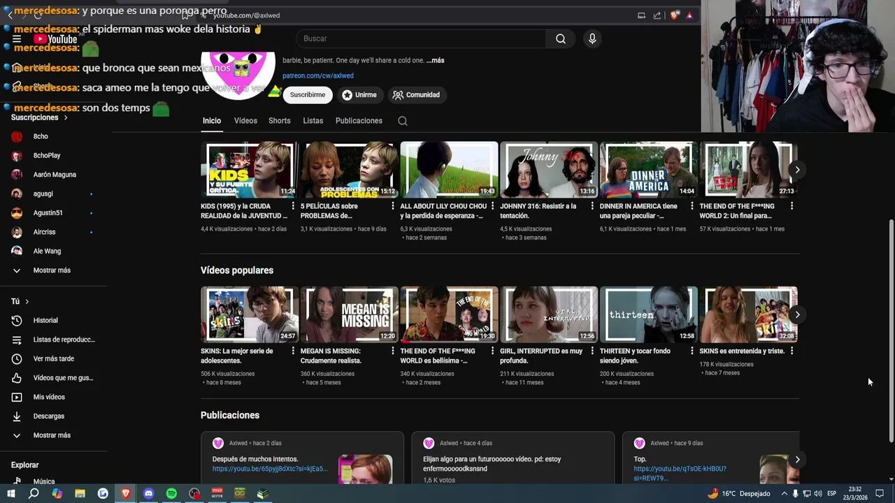Click the install app icon in address bar
This screenshot has height=503, width=895.
click(641, 15)
